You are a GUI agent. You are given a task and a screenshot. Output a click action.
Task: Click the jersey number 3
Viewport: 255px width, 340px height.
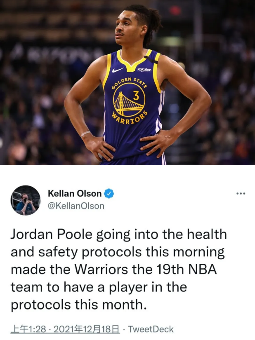[x=136, y=96]
